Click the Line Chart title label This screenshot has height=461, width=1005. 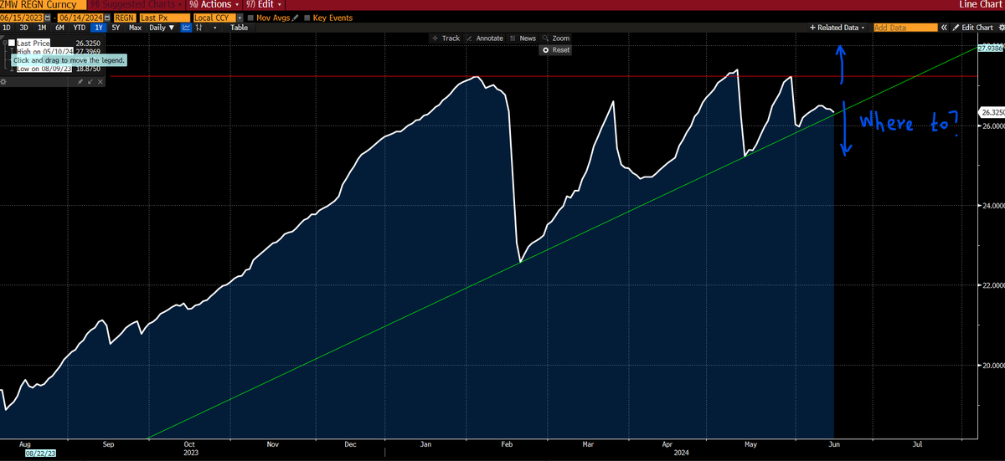tap(982, 4)
